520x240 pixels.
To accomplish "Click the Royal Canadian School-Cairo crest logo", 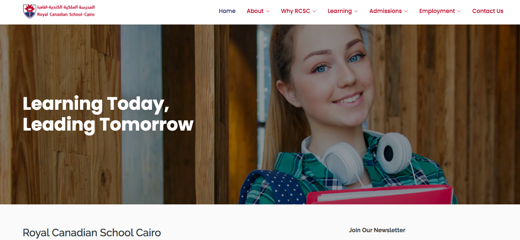I will [x=29, y=11].
